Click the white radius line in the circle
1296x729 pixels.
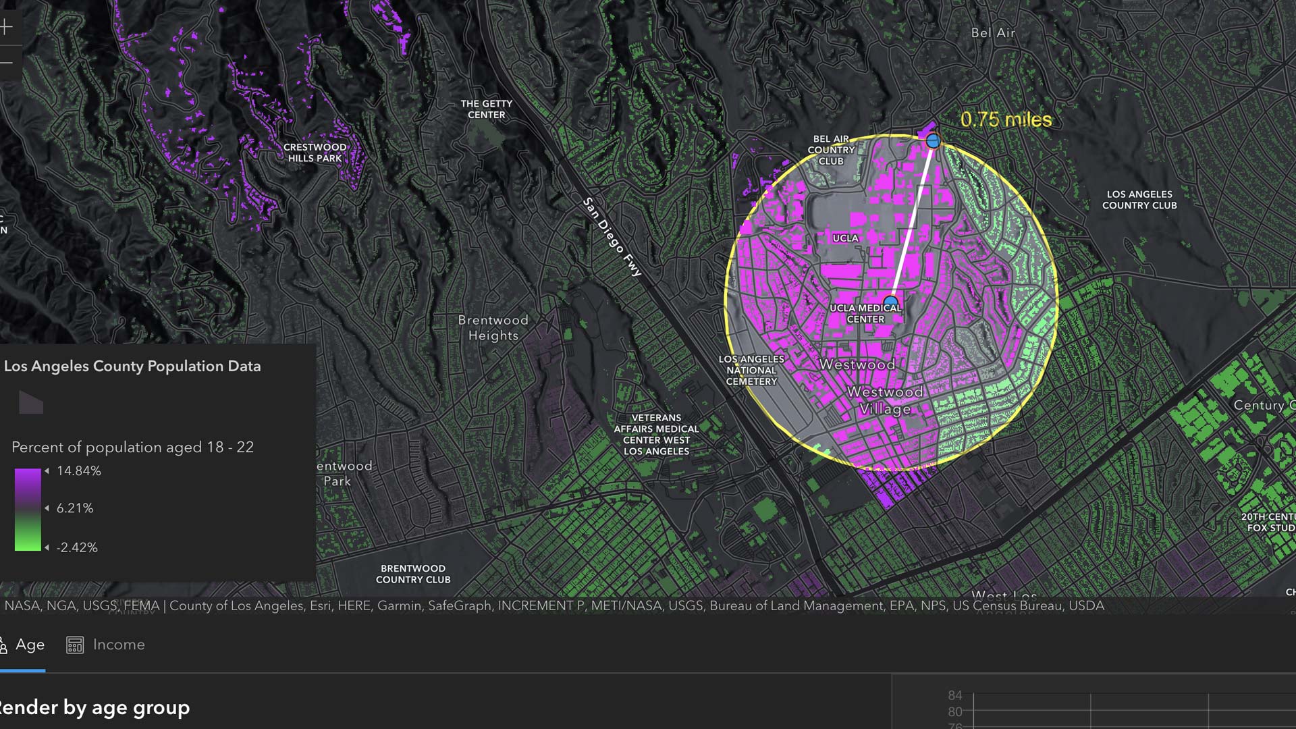[912, 221]
